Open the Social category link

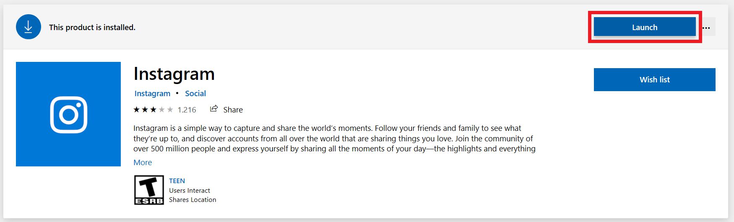click(195, 94)
